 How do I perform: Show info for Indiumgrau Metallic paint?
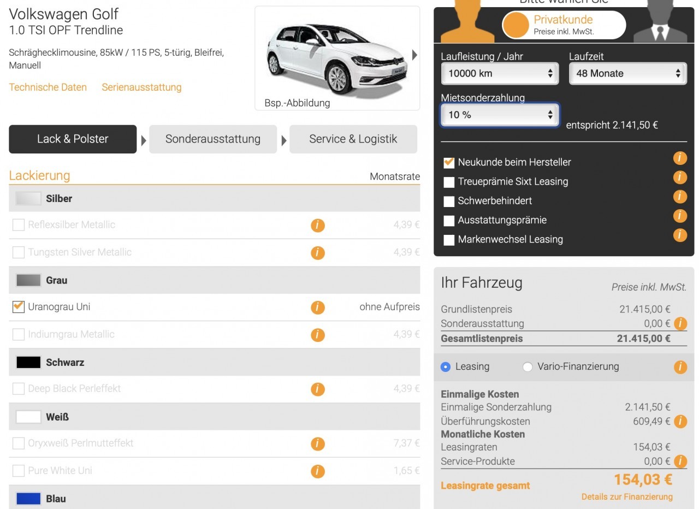pyautogui.click(x=318, y=335)
